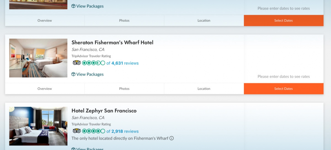Viewport: 331px width, 150px height.
Task: Open View Packages link in topmost card
Action: click(x=88, y=6)
